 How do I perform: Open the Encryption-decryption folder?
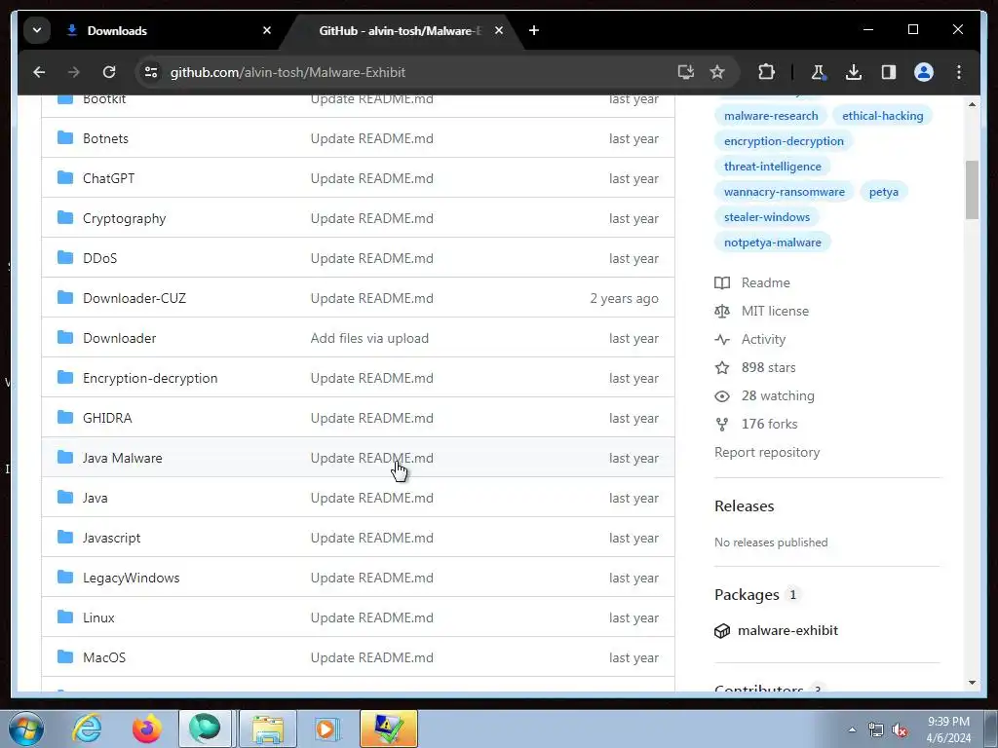click(x=150, y=379)
